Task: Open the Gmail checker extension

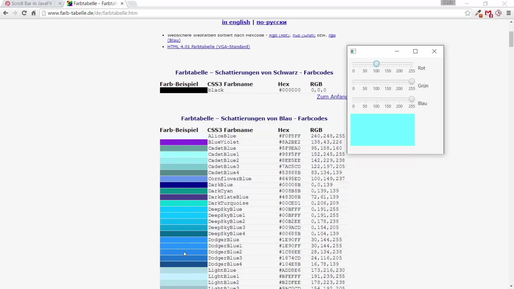Action: 489,13
